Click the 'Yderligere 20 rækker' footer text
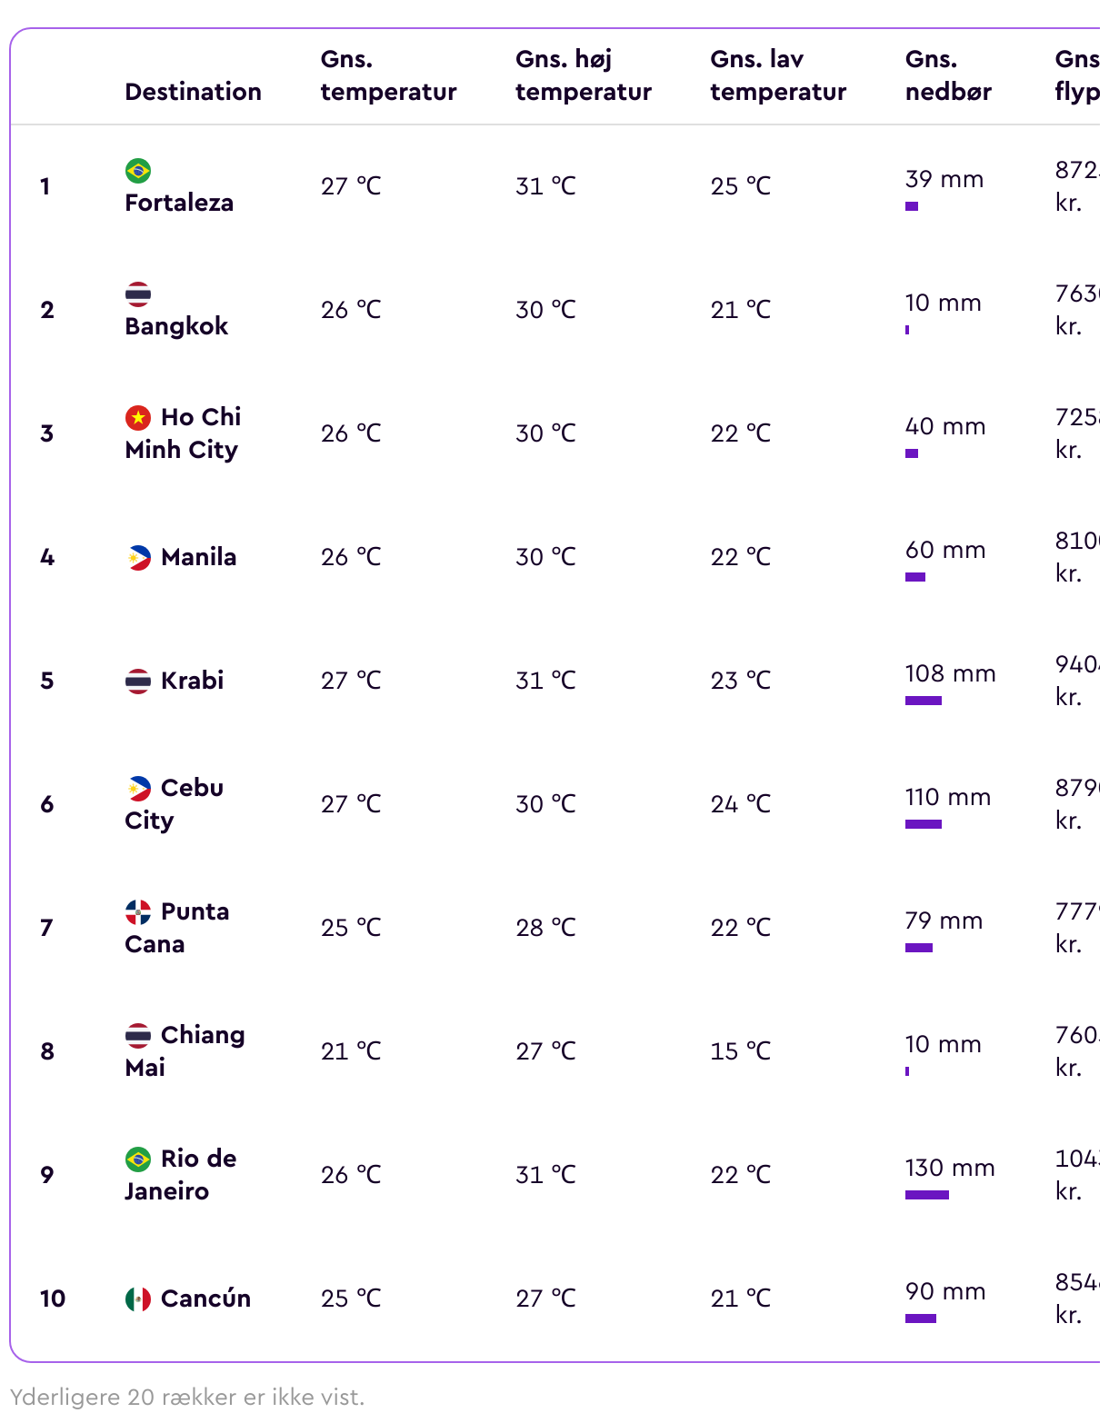Screen dimensions: 1109x1423 [x=186, y=1397]
